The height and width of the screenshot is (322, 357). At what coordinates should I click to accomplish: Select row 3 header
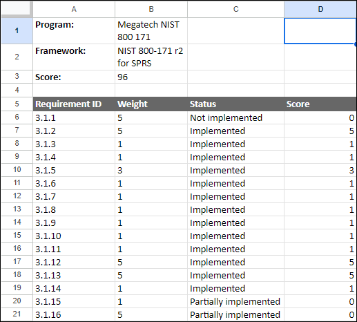coord(17,77)
